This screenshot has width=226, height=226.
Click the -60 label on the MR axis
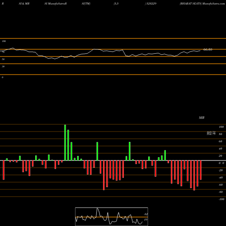click(221, 185)
